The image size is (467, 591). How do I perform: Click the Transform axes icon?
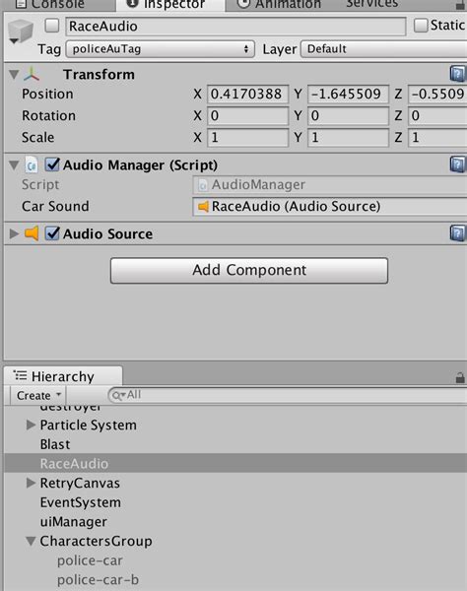[32, 75]
